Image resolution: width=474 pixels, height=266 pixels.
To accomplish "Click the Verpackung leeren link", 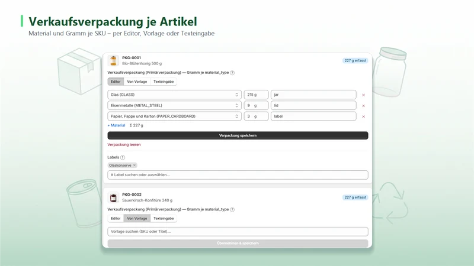I will click(x=124, y=145).
